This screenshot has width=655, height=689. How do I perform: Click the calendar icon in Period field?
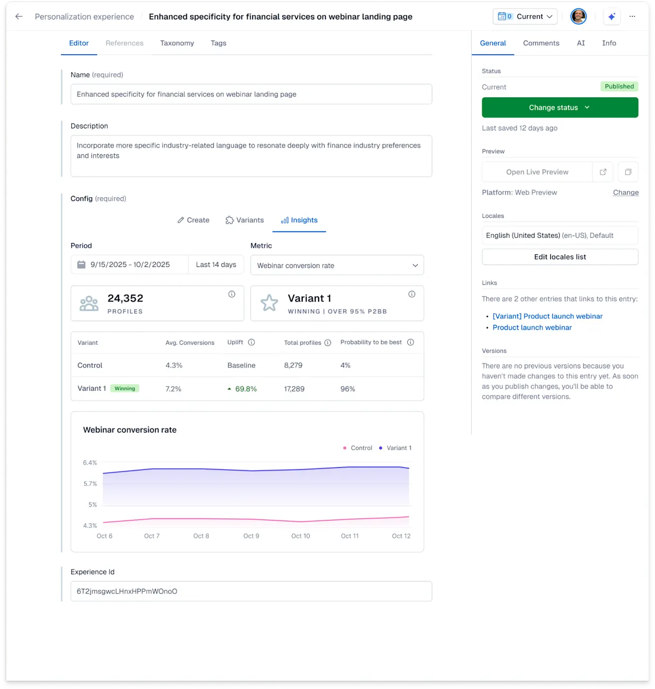tap(81, 265)
